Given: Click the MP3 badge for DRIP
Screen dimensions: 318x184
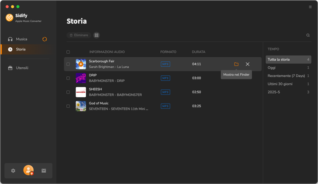Looking at the screenshot, I should click(165, 78).
